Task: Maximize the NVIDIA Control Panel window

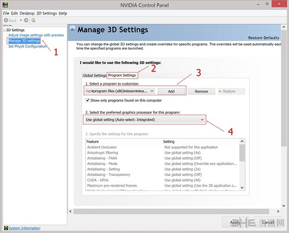Action: click(267, 4)
